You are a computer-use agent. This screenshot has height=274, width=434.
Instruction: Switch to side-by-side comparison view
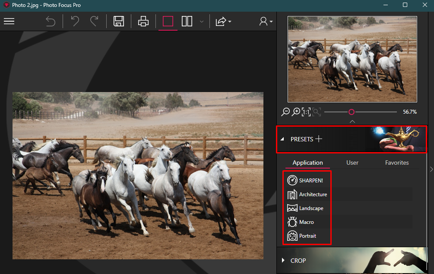pyautogui.click(x=187, y=21)
